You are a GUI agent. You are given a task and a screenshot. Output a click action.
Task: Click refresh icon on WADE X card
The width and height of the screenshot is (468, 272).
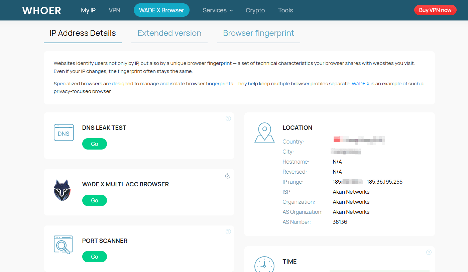[228, 176]
